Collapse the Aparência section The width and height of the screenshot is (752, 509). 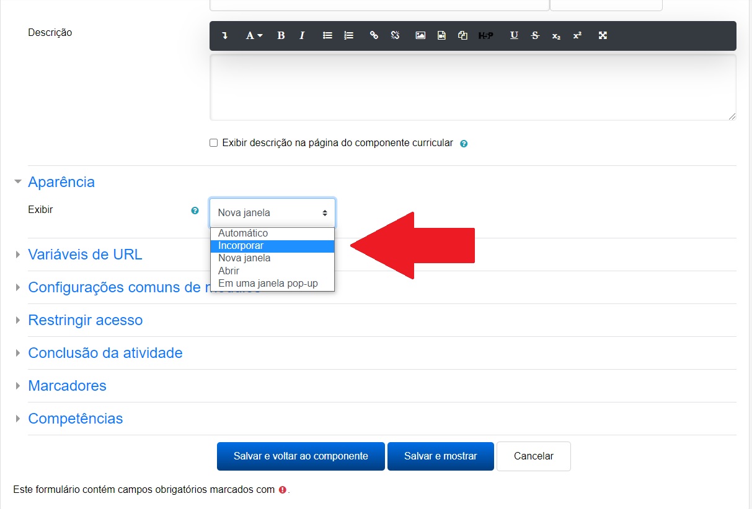click(61, 182)
